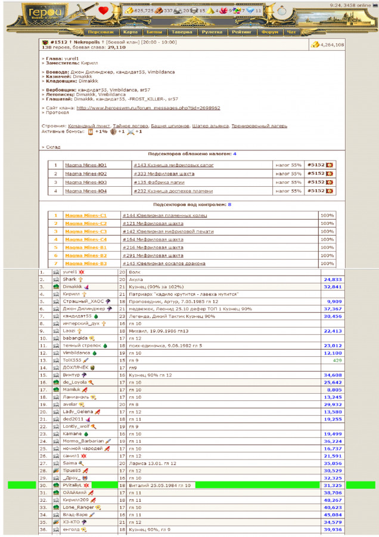Open player profile Кирилл in member list
This screenshot has width=379, height=537.
(71, 294)
